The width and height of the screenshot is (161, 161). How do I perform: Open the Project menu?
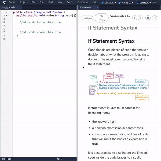(x=23, y=2)
